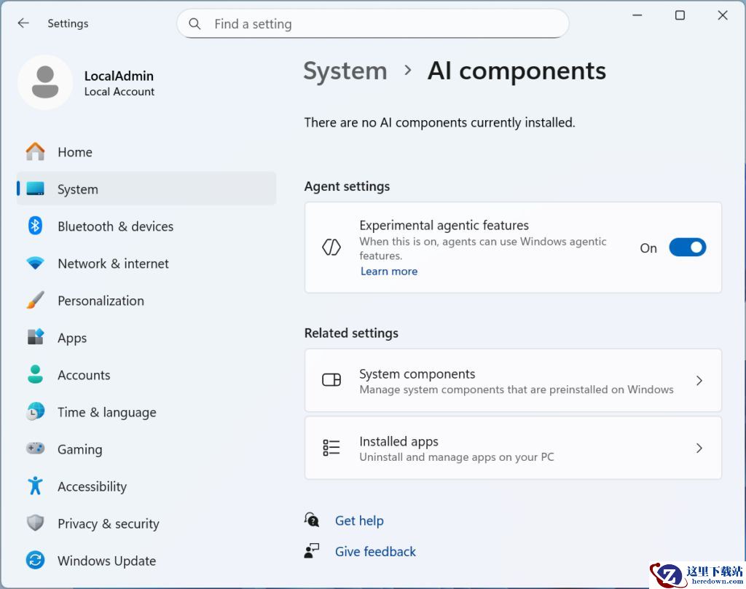Expand System components chevron arrow
Image resolution: width=746 pixels, height=589 pixels.
point(699,381)
